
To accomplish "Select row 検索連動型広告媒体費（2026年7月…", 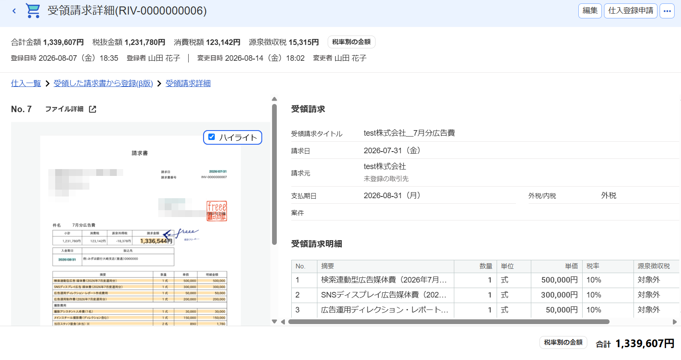I will click(x=486, y=280).
